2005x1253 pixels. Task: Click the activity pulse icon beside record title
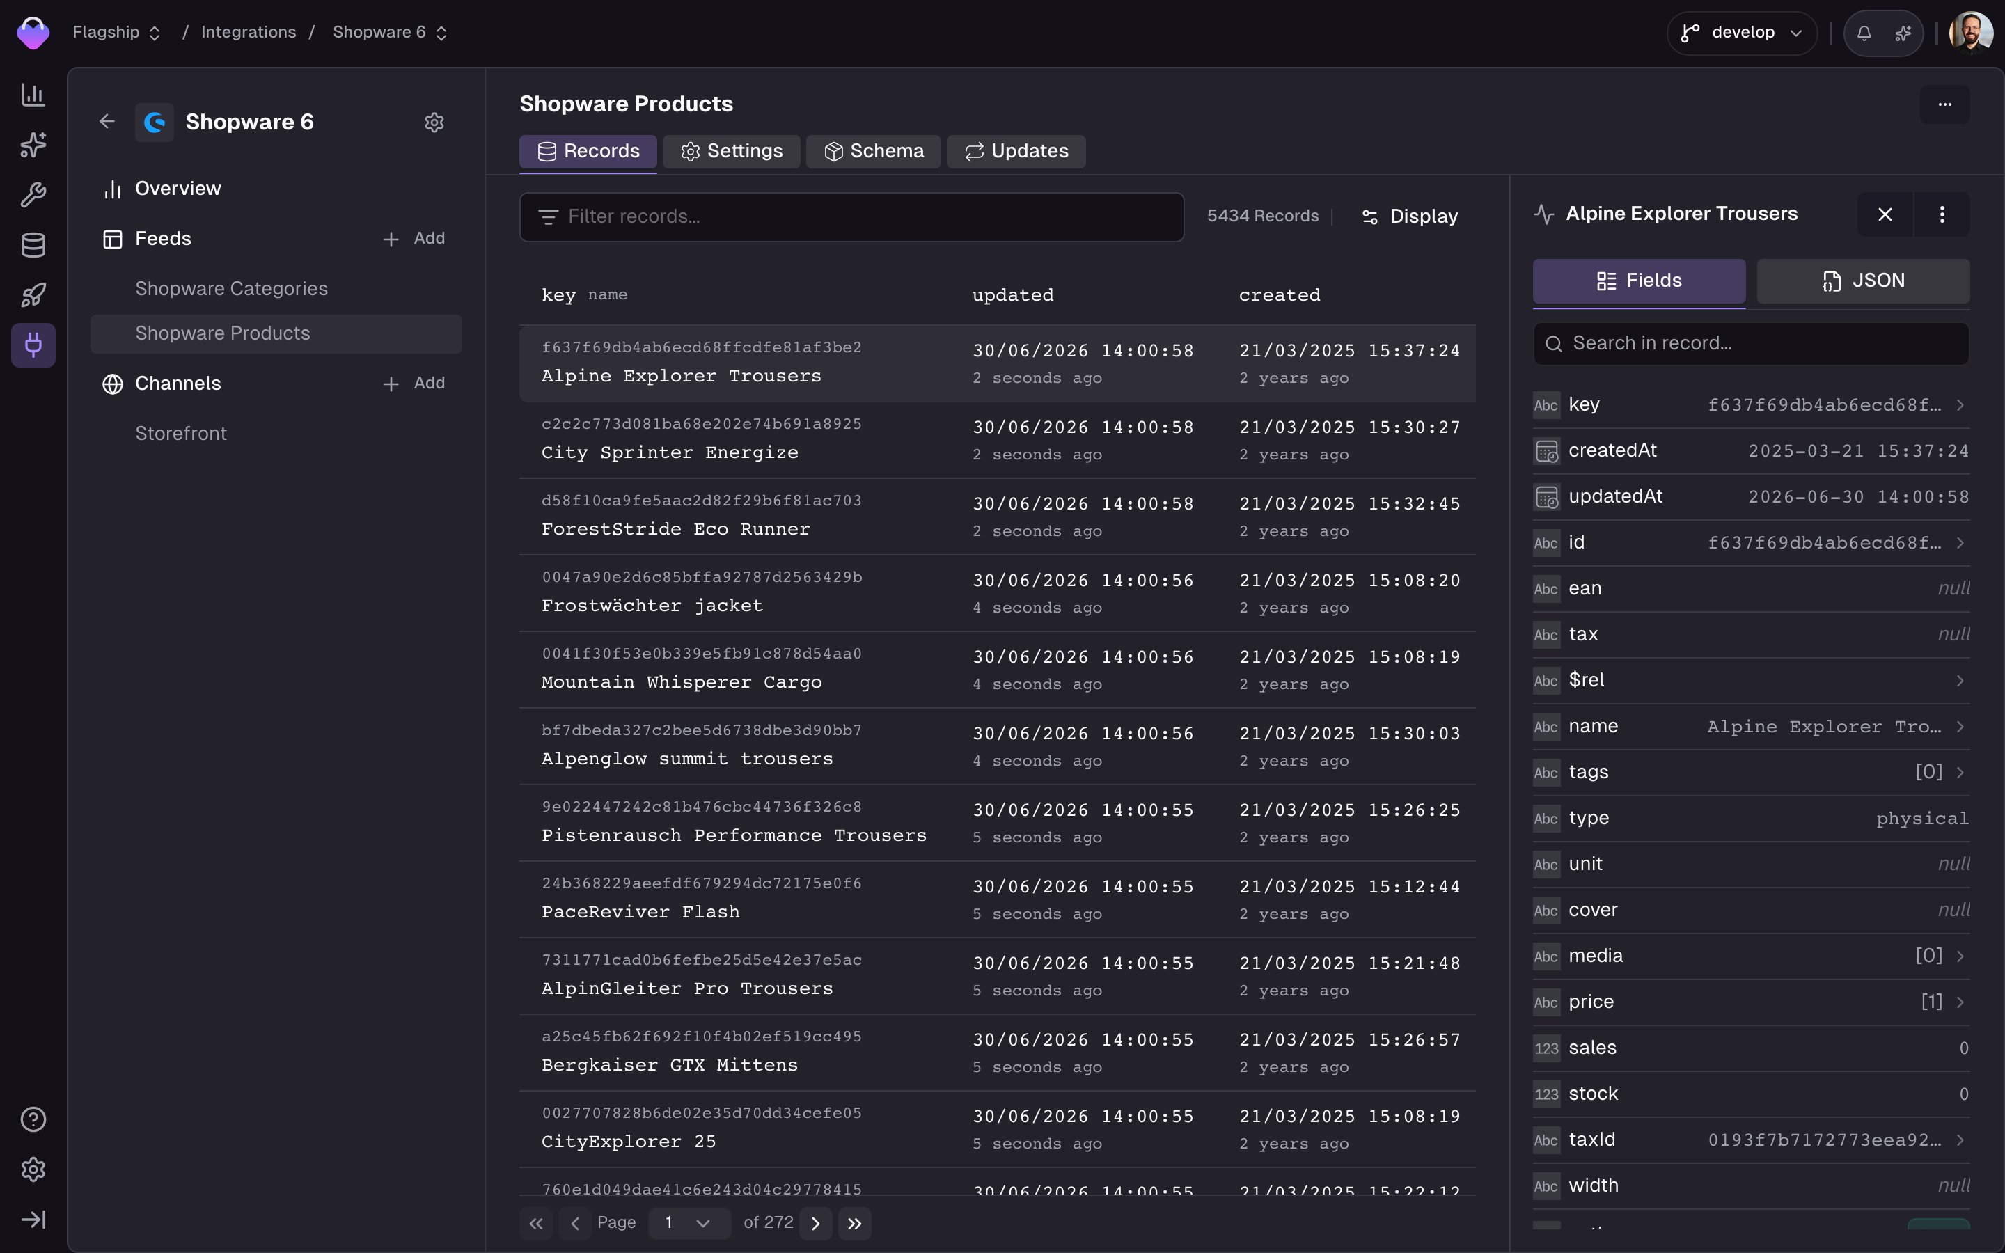coord(1544,214)
